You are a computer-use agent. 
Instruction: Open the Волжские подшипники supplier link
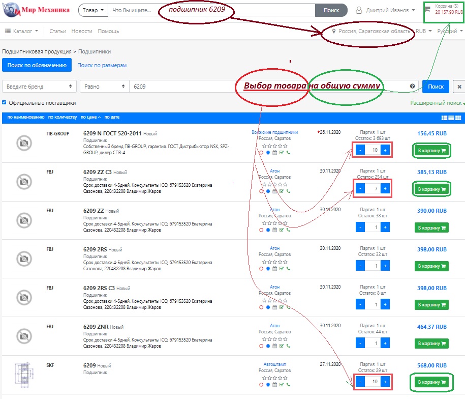(x=274, y=132)
